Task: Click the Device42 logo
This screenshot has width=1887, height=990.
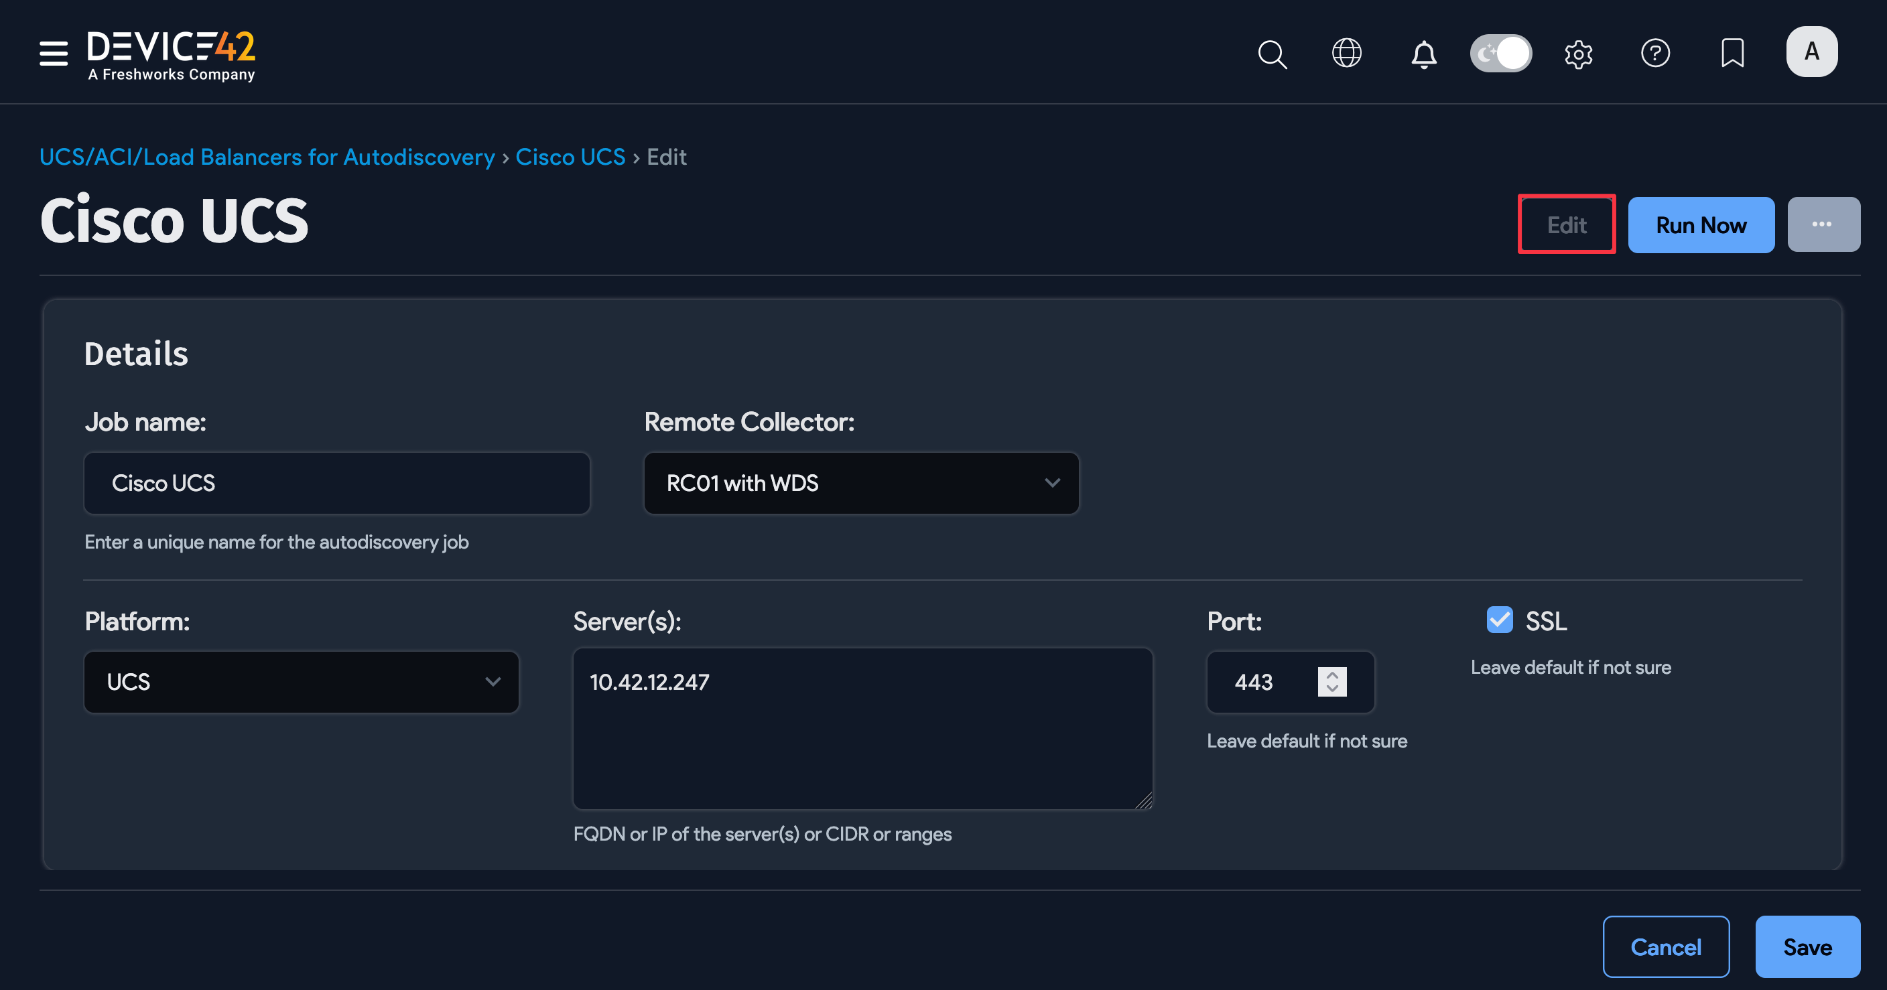Action: tap(170, 54)
